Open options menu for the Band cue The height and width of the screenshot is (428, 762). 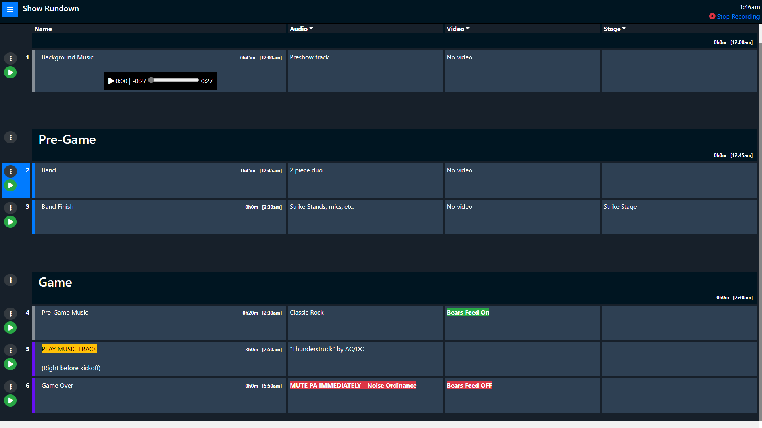click(x=10, y=171)
